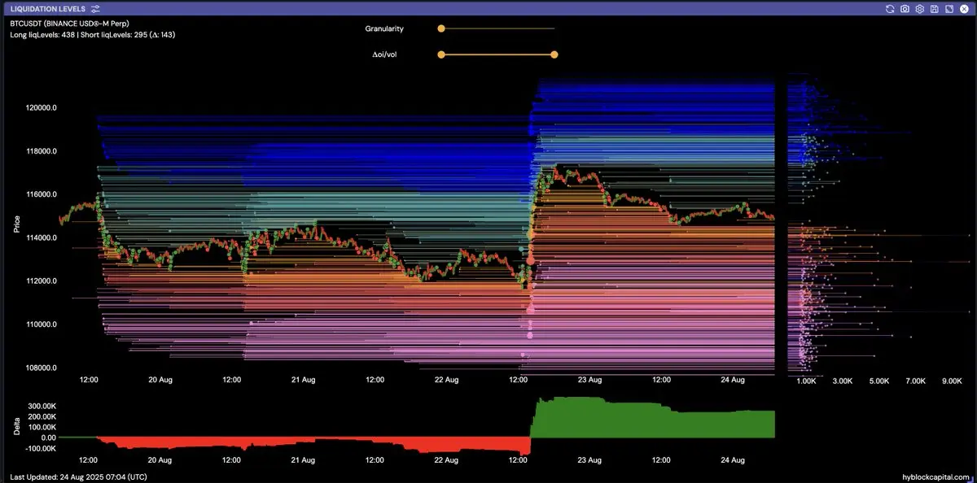This screenshot has width=977, height=483.
Task: Click the 100.00K delta axis label
Action: (42, 426)
